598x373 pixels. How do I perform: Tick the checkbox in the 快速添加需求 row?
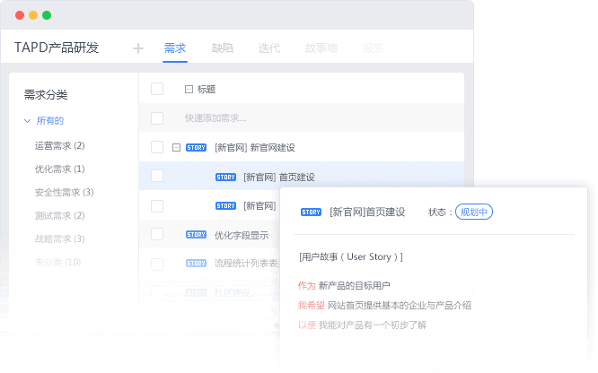coord(157,118)
